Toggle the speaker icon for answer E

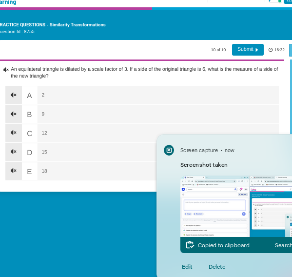(14, 171)
